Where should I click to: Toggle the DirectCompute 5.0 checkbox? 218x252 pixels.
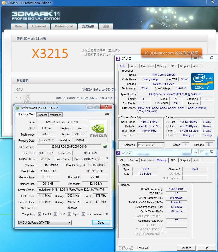click(x=83, y=214)
